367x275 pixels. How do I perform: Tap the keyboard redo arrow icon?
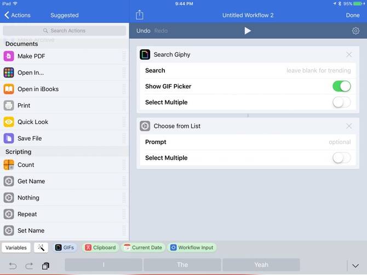click(x=29, y=266)
